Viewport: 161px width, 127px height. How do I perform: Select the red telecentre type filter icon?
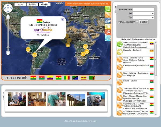point(108,32)
